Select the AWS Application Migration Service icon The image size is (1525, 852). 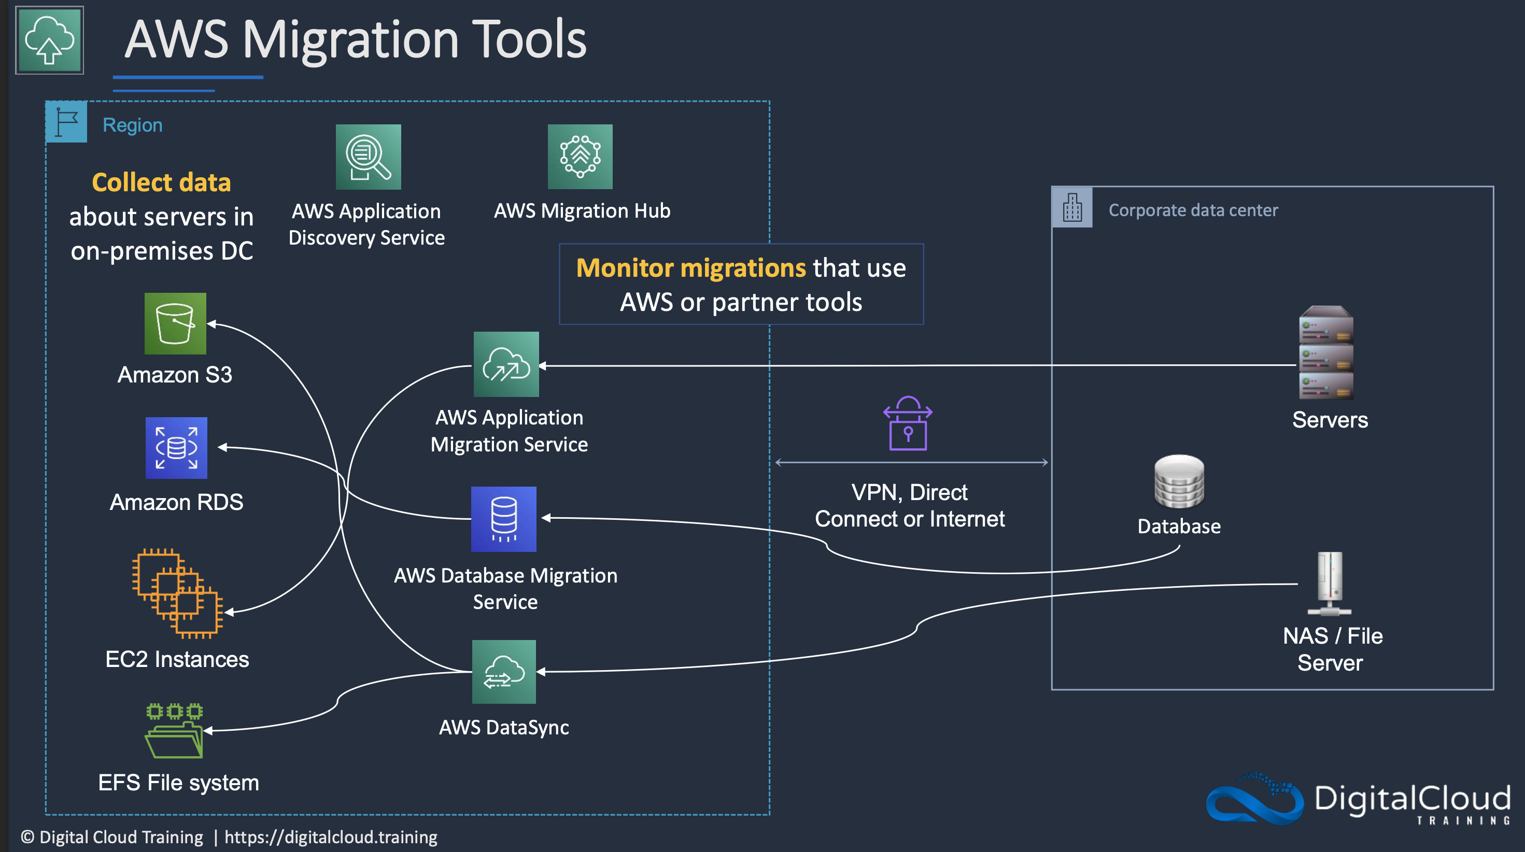(506, 364)
